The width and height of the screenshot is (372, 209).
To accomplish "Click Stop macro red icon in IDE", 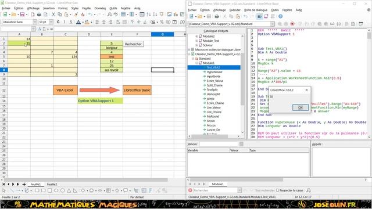I will pos(292,24).
